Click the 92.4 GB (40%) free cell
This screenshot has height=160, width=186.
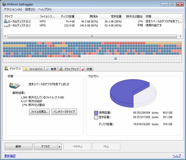point(113,26)
